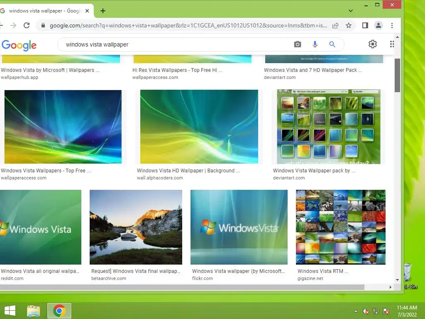Click the lock icon in the address bar
The image size is (425, 319).
click(x=43, y=25)
